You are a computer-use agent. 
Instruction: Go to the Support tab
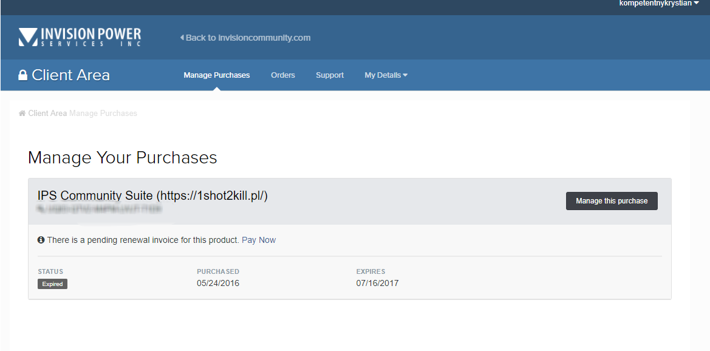point(330,75)
